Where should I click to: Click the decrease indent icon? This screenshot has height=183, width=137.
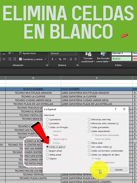[x=10, y=59]
